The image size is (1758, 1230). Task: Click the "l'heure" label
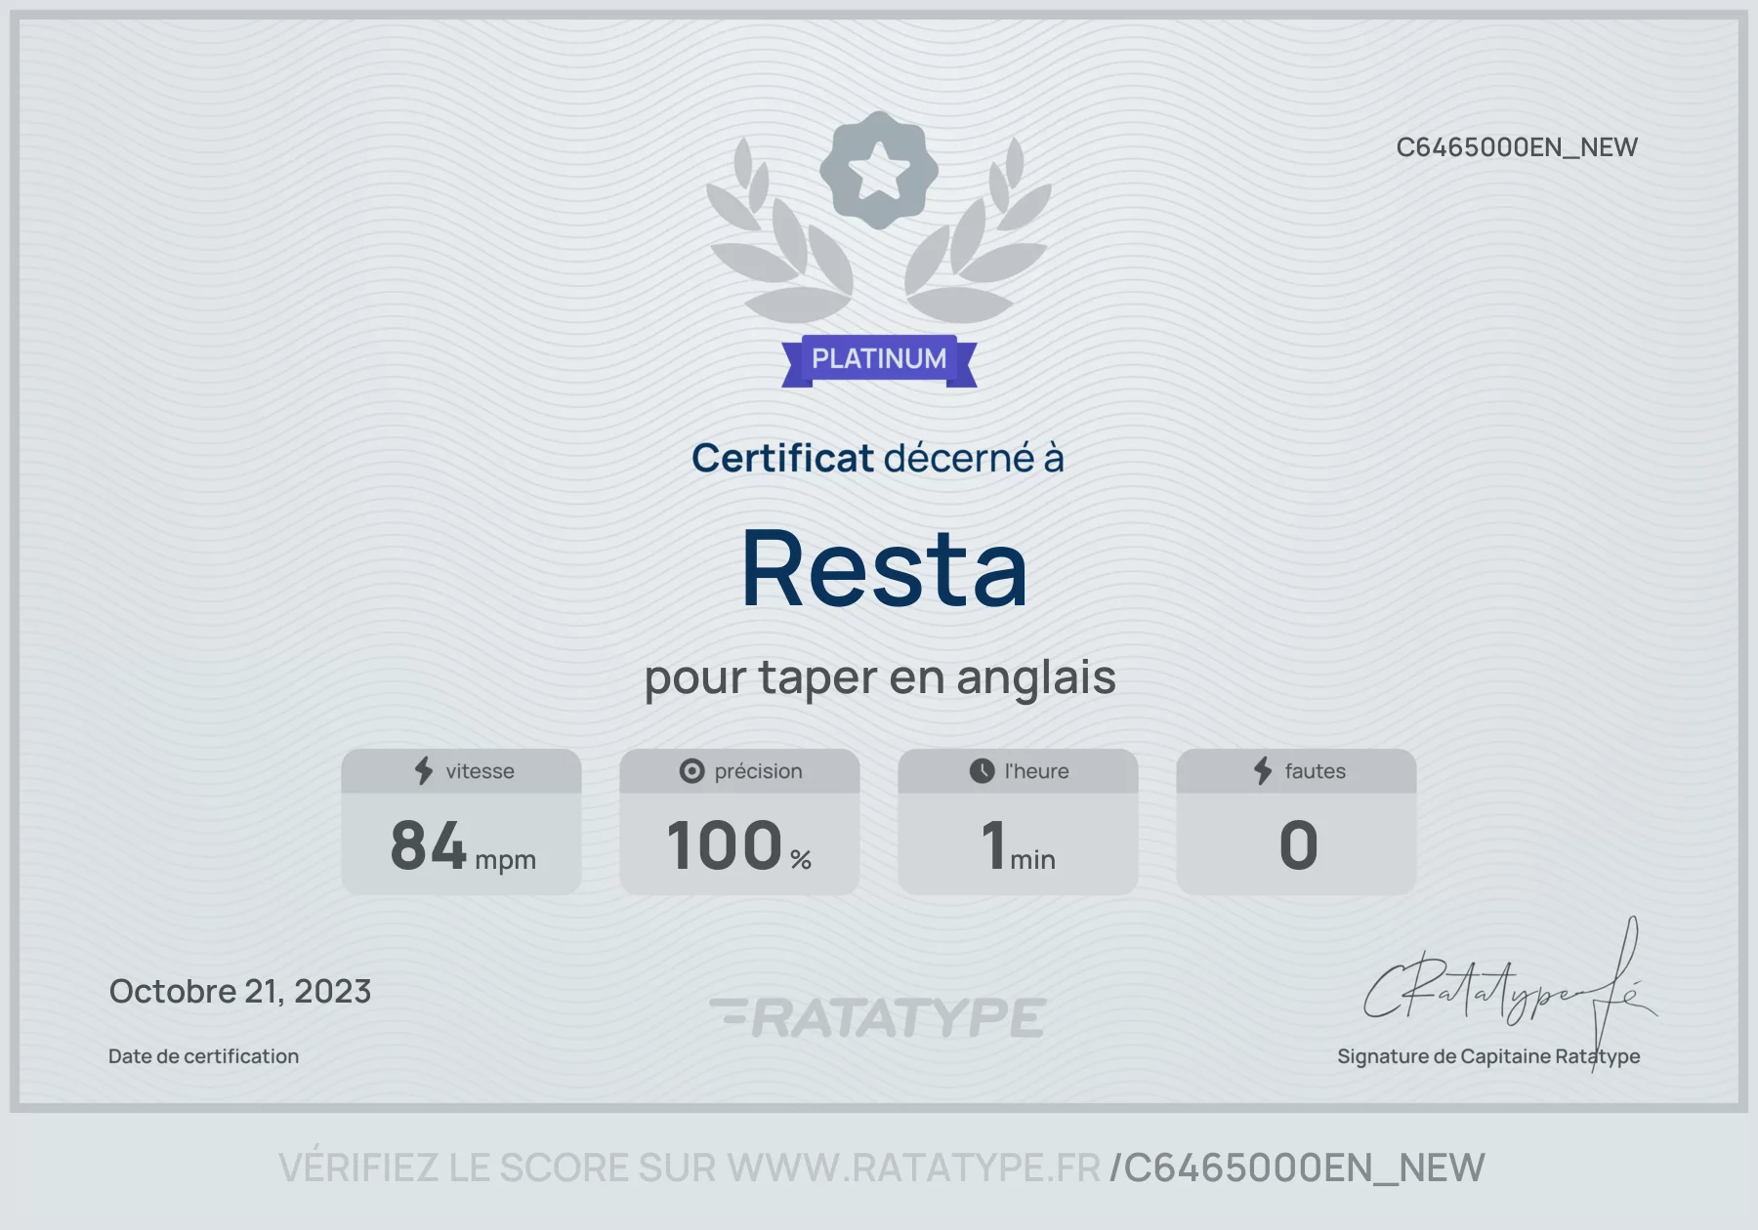(1036, 771)
